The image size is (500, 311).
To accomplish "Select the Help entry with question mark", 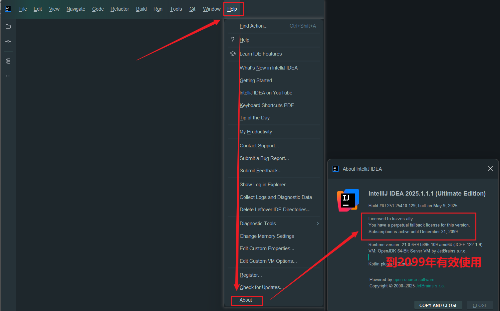I will coord(274,40).
